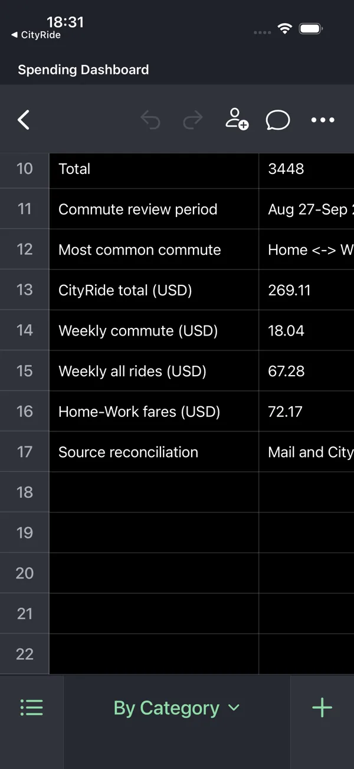Tap the back arrow in toolbar
The height and width of the screenshot is (769, 354).
tap(24, 120)
